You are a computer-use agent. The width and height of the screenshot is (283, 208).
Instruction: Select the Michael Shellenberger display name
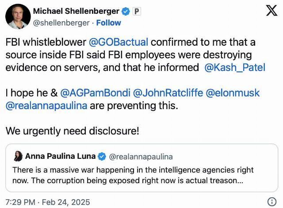[76, 11]
